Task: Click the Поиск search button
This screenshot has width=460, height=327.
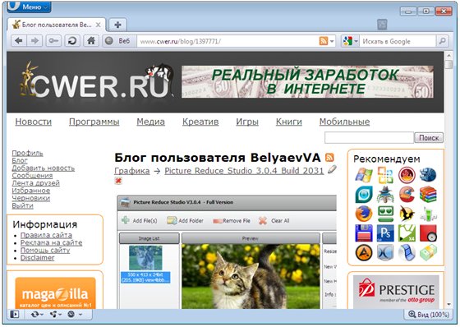Action: point(429,137)
